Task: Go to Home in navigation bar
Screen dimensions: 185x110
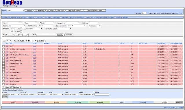Action: pyautogui.click(x=4, y=17)
